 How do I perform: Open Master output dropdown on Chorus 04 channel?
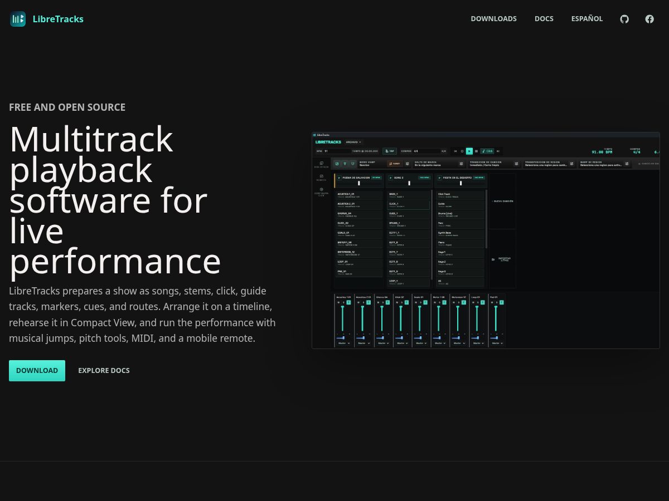382,343
